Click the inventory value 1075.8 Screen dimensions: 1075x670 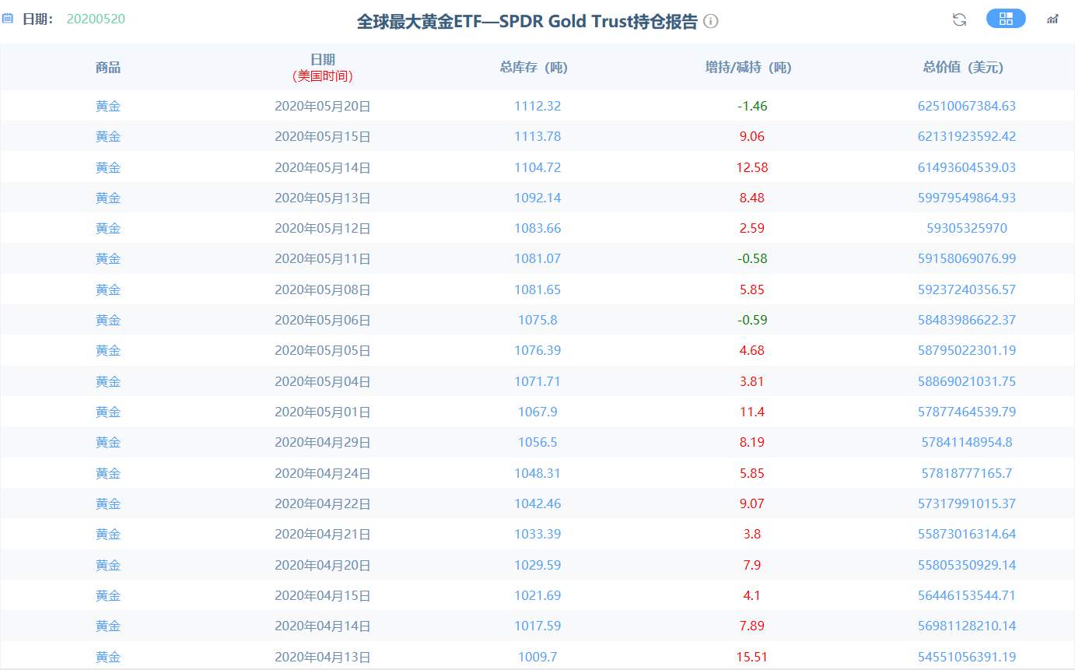point(537,320)
